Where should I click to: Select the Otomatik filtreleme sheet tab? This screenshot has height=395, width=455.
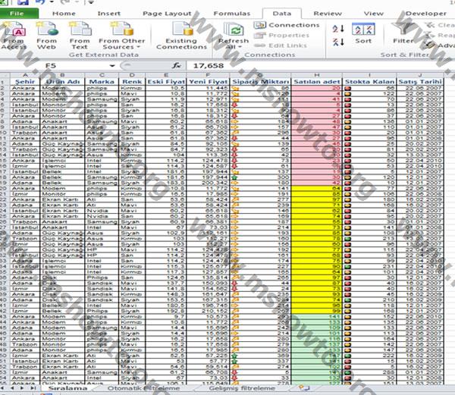(143, 388)
